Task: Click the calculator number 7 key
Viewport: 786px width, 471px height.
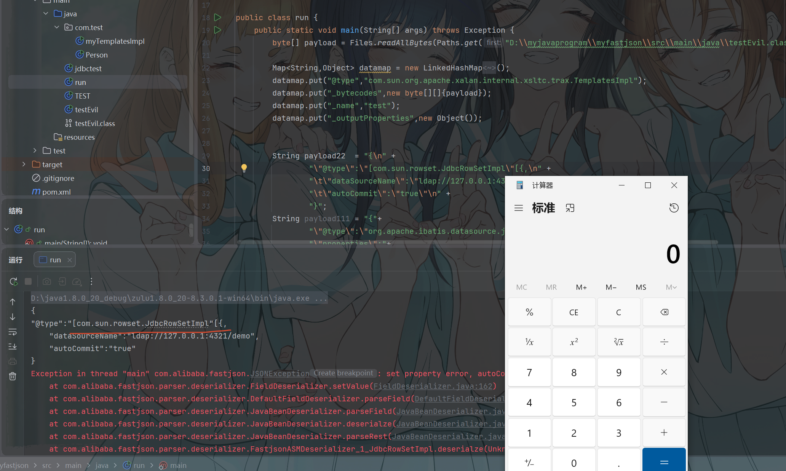Action: [x=529, y=372]
